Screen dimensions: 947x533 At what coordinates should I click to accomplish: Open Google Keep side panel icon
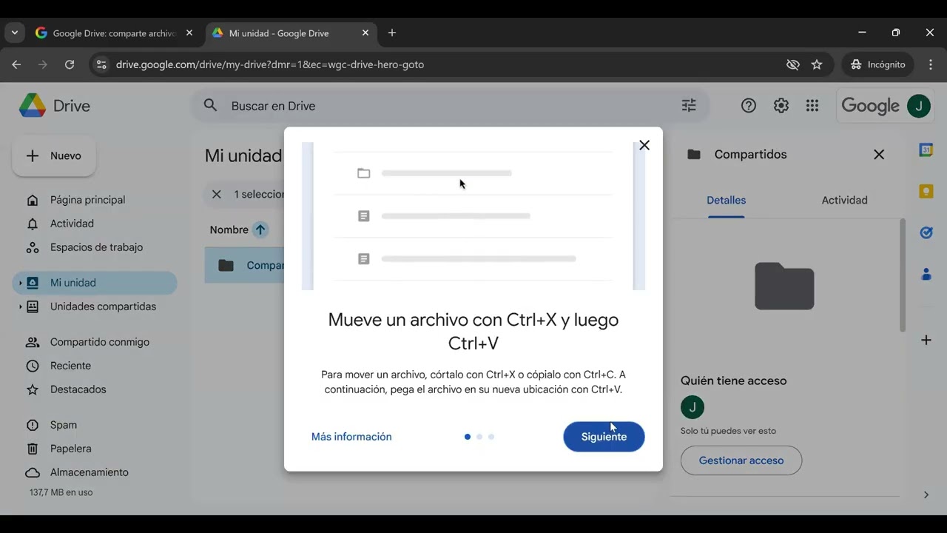(x=926, y=192)
